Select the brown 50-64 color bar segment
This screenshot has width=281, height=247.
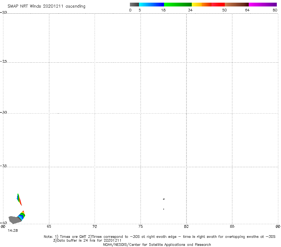237,5
